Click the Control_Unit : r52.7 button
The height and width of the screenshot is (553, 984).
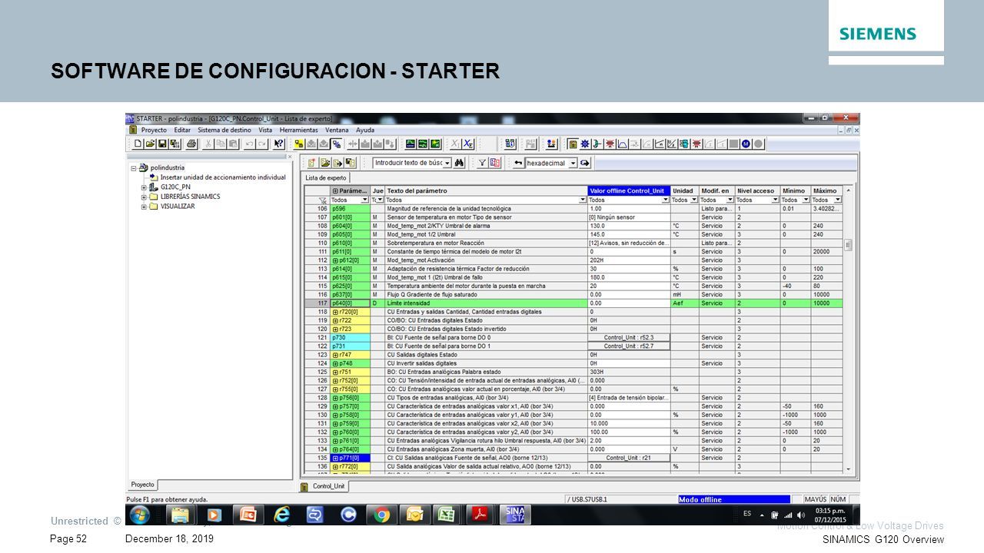click(629, 346)
